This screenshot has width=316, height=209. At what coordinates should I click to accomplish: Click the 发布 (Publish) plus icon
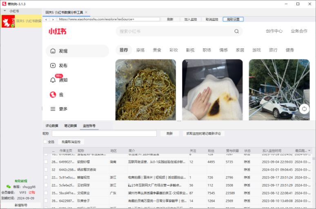tap(53, 65)
